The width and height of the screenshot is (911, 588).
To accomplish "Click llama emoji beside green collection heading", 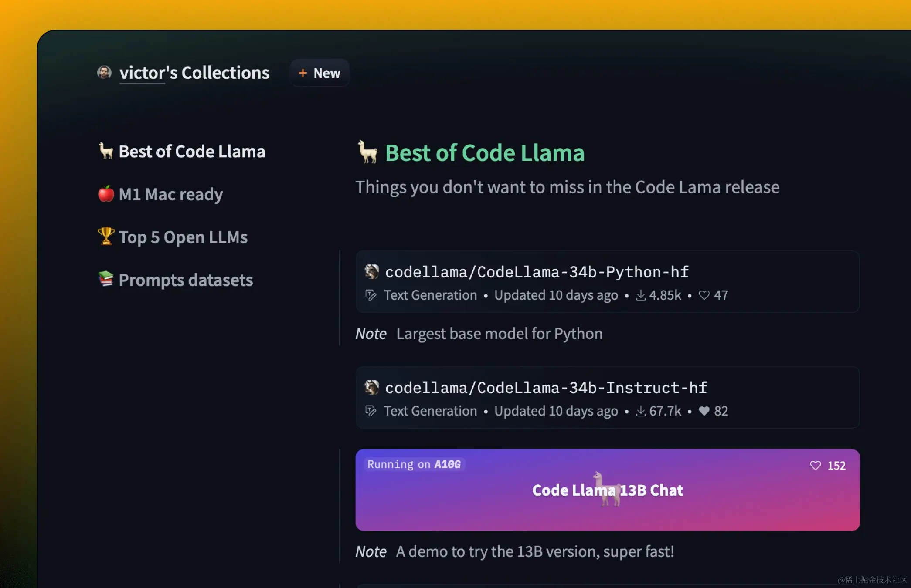I will pos(367,152).
